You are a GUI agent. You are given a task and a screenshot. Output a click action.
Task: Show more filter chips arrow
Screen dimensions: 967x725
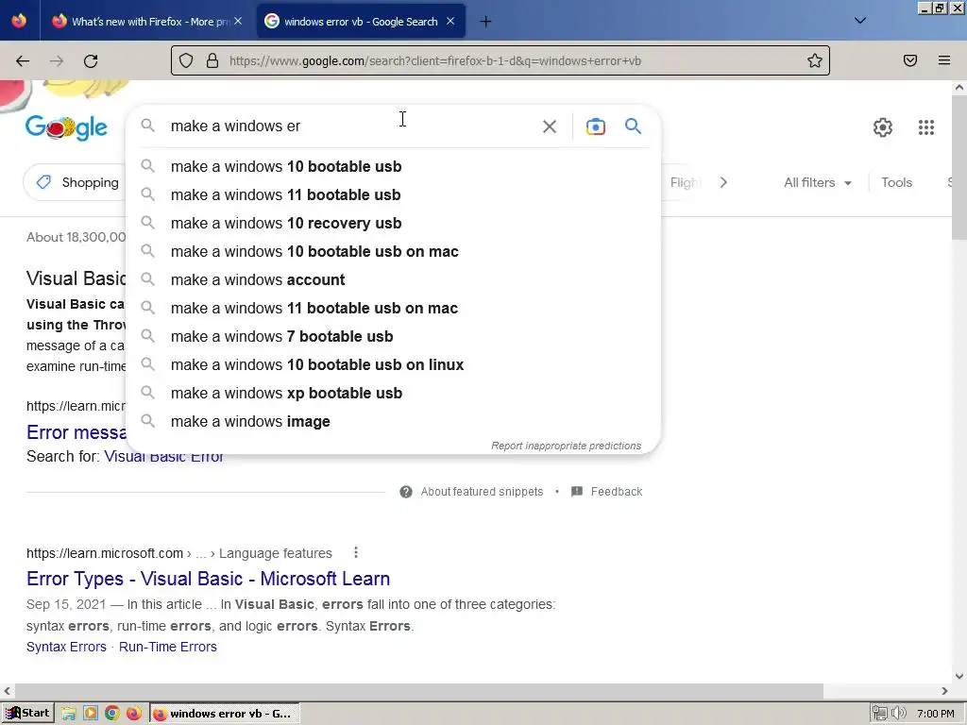pyautogui.click(x=723, y=182)
